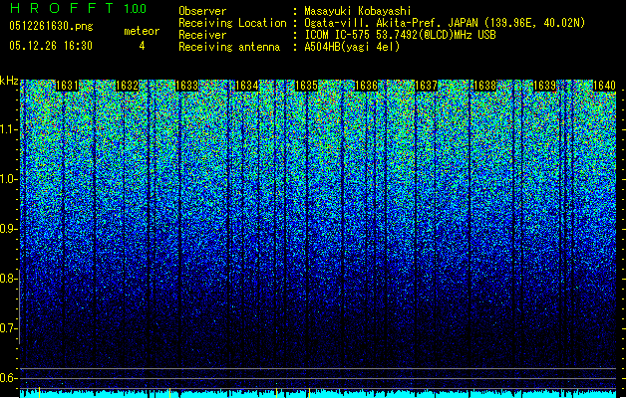The height and width of the screenshot is (398, 627).
Task: Click the 1640 time marker
Action: pyautogui.click(x=605, y=86)
